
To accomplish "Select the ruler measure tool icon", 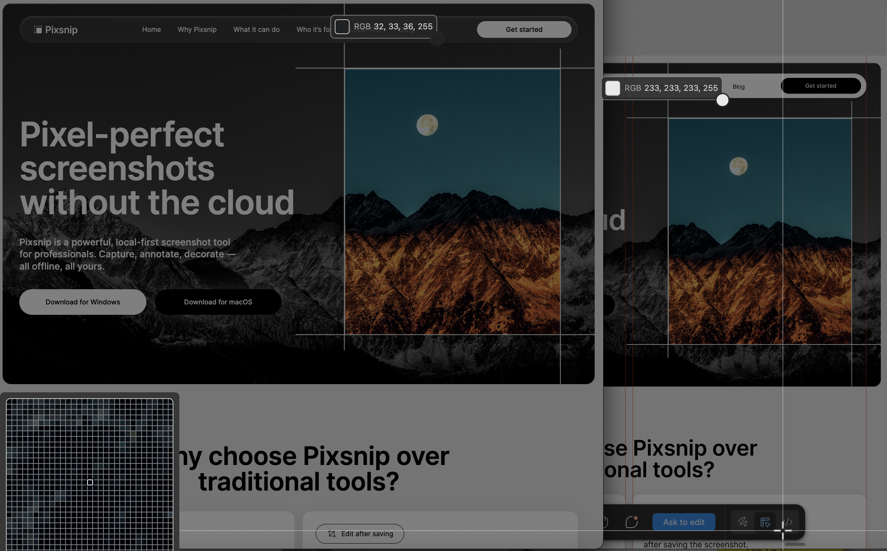I will point(765,522).
